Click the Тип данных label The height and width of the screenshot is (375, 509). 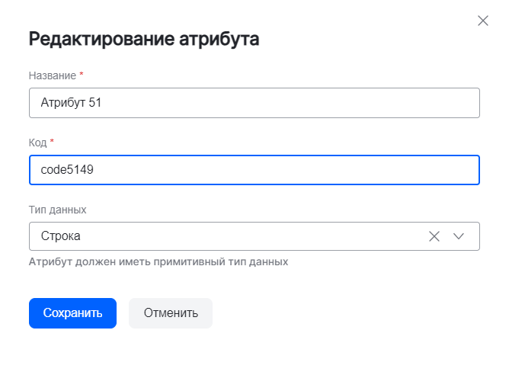(x=57, y=209)
